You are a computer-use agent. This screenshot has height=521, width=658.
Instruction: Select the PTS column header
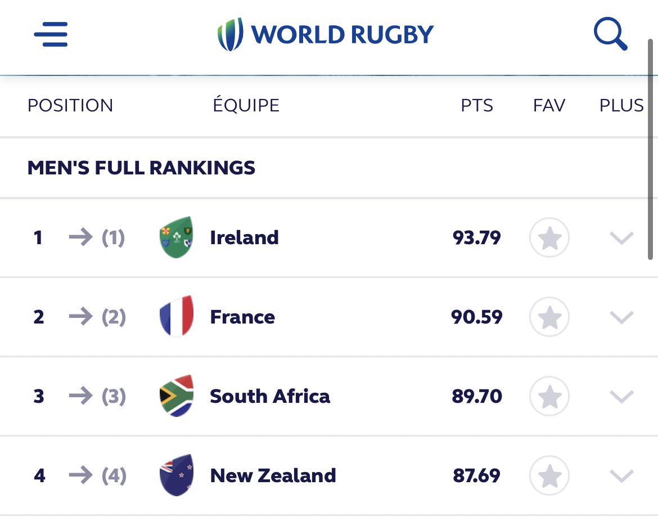coord(477,105)
